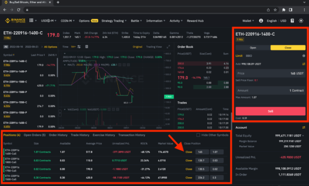Click the chart layout grid icon

(86, 46)
